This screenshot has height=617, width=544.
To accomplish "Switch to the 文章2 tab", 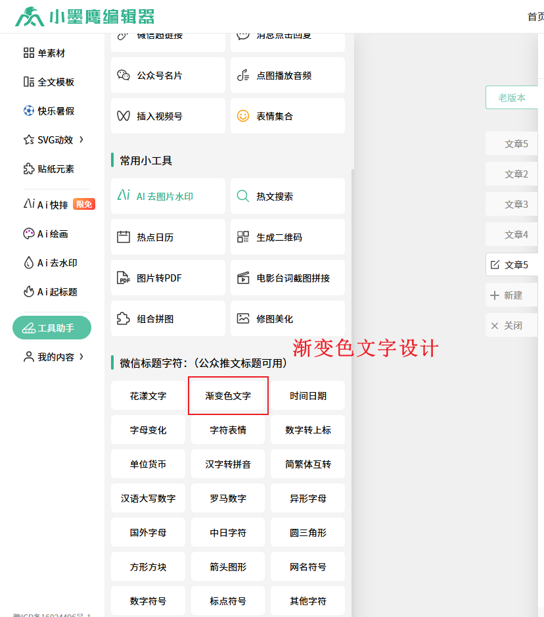I will [512, 174].
